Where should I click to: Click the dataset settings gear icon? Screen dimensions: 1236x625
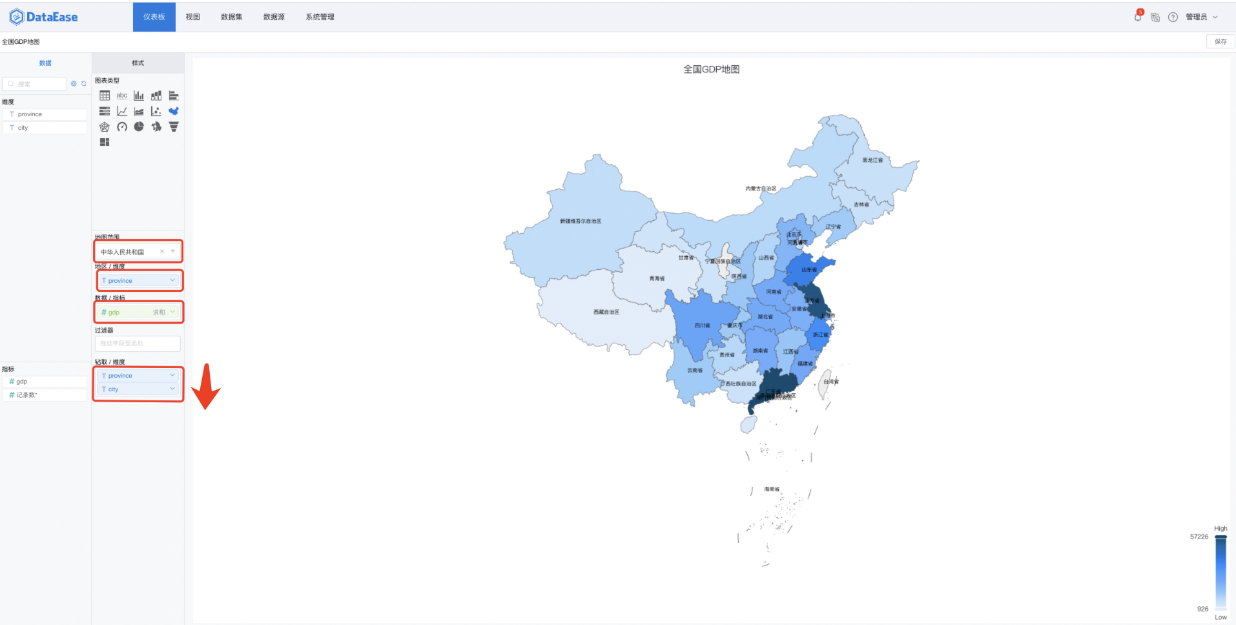(x=73, y=83)
